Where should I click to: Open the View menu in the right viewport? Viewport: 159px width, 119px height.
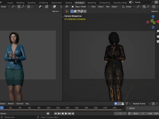click(x=93, y=7)
